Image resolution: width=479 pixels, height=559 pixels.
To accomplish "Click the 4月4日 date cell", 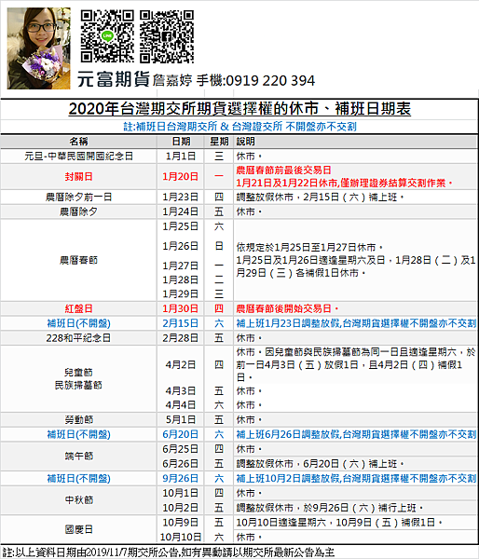I will 181,405.
